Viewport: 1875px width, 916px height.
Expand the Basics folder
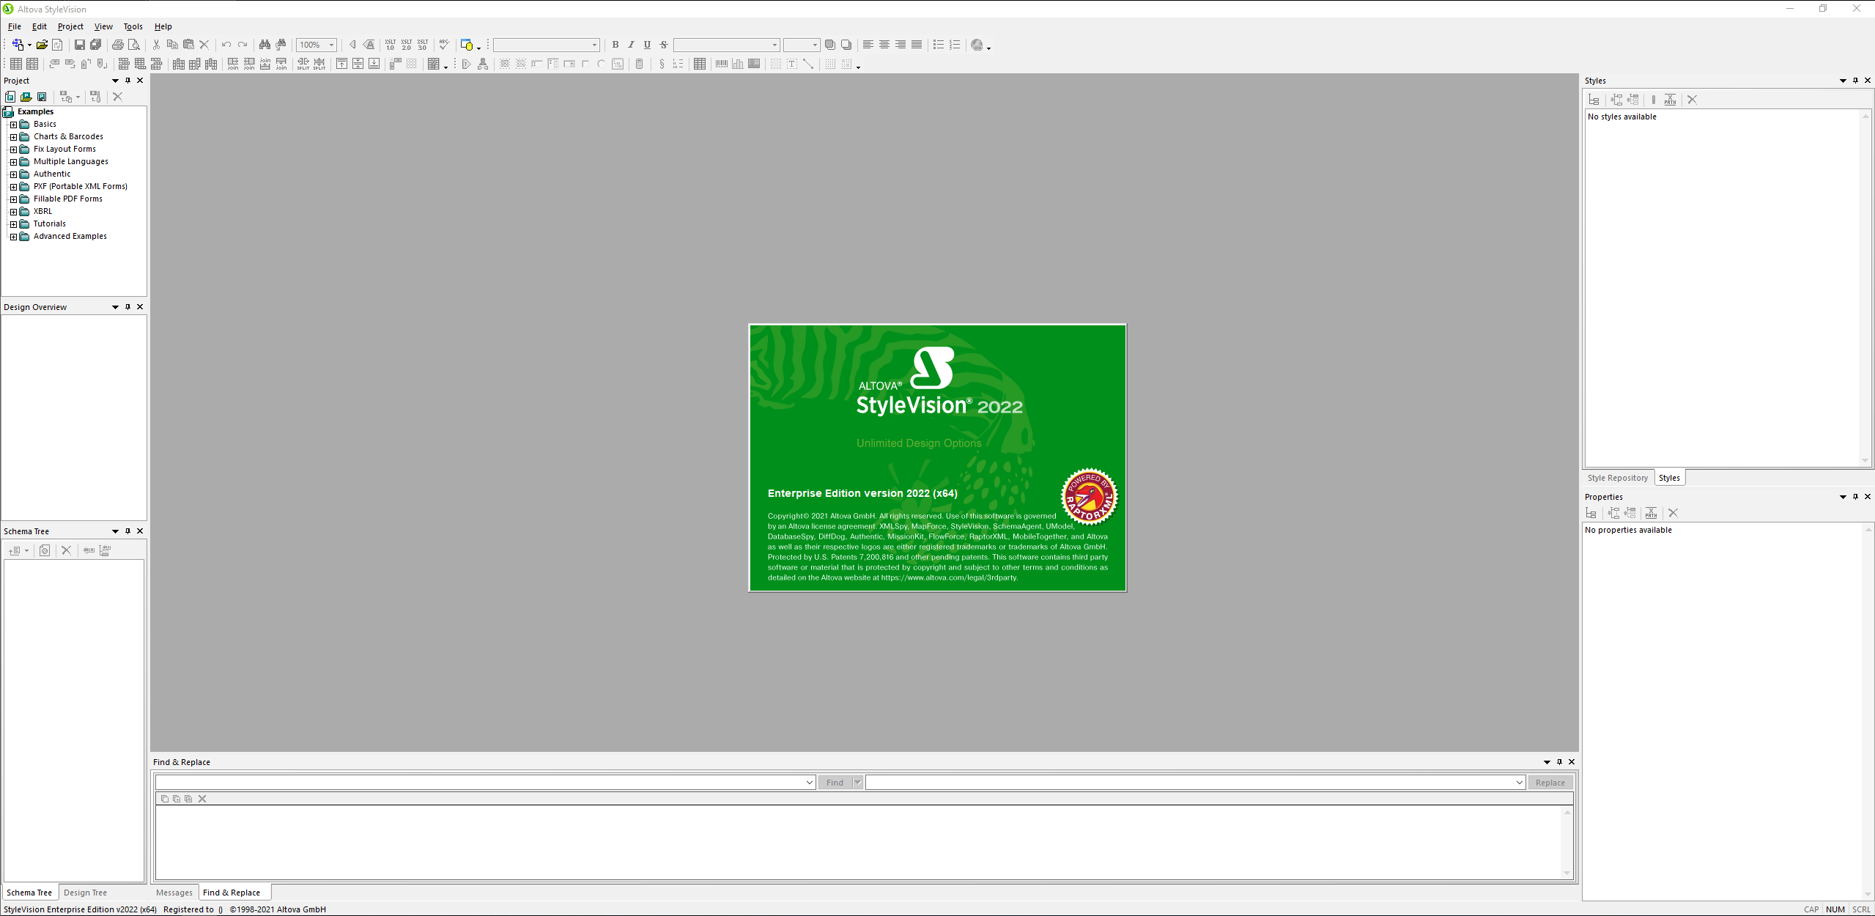(x=13, y=125)
